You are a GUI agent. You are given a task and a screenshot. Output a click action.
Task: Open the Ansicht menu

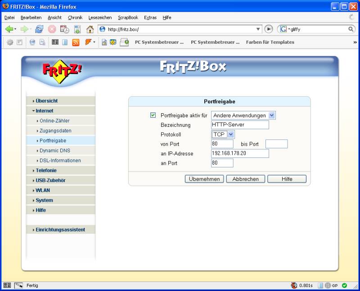pyautogui.click(x=54, y=18)
